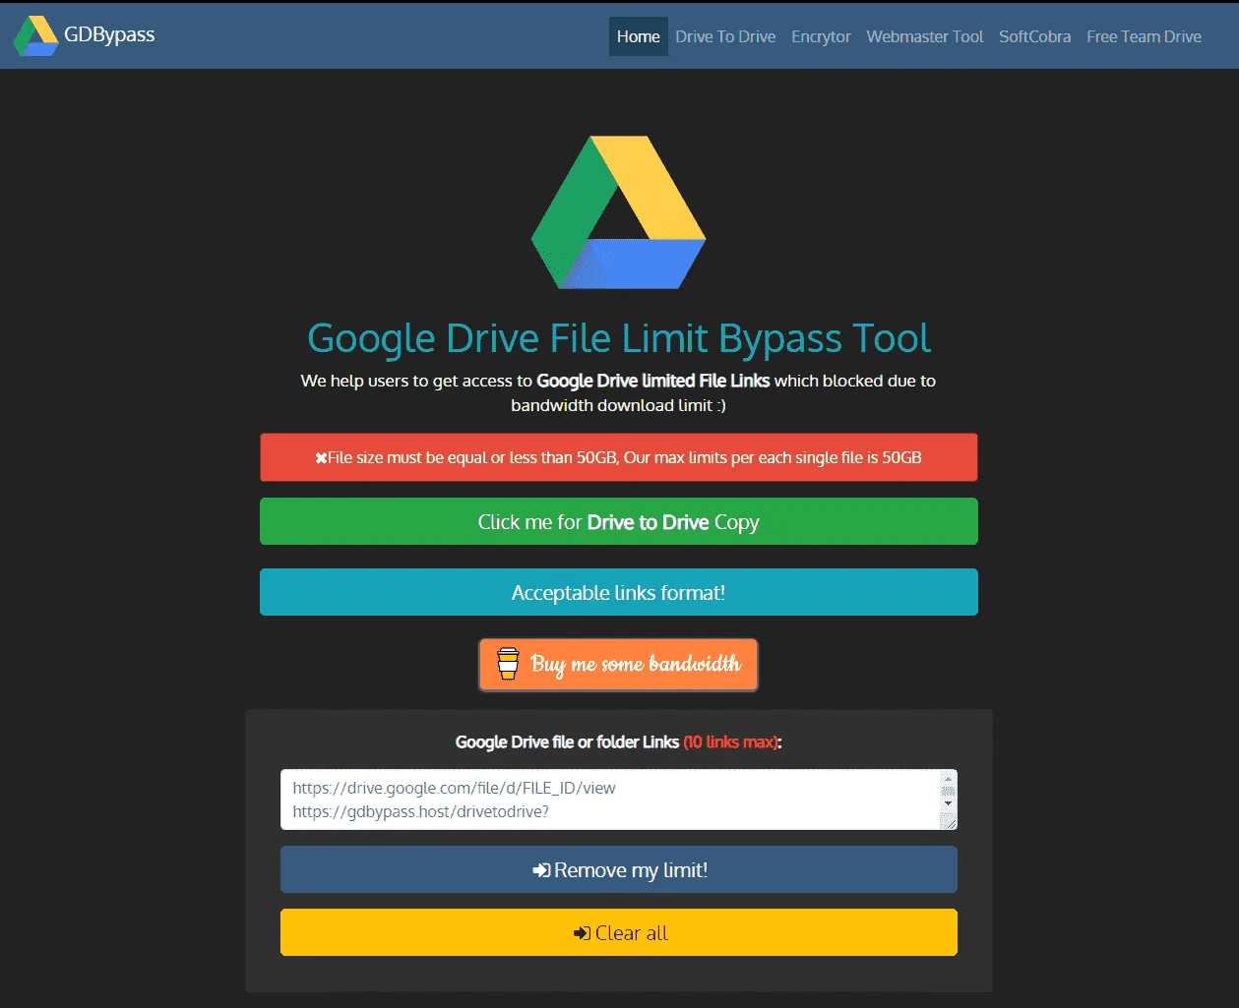Open the Encrytor menu item
Viewport: 1239px width, 1008px height.
821,36
